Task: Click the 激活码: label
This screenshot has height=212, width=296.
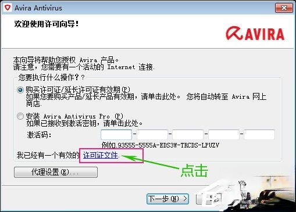Action: coord(40,135)
